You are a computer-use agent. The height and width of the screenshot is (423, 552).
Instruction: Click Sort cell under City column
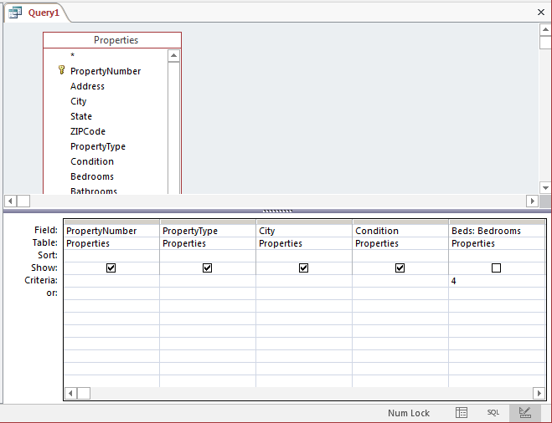tap(304, 256)
